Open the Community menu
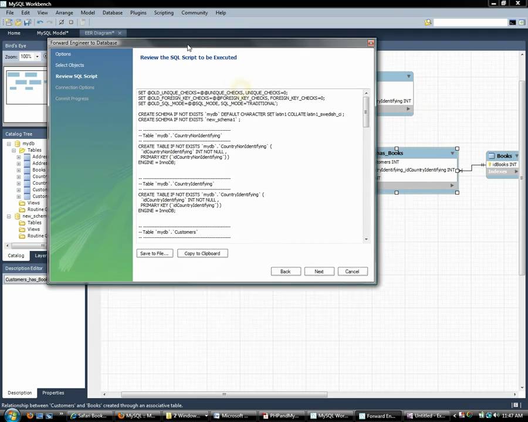 point(195,13)
